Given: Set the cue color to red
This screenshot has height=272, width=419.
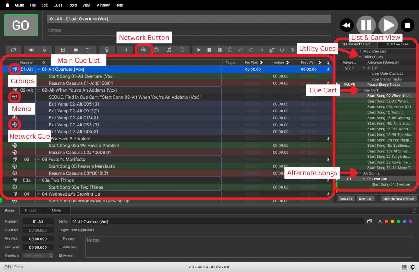Looking at the screenshot, I should tap(386, 221).
